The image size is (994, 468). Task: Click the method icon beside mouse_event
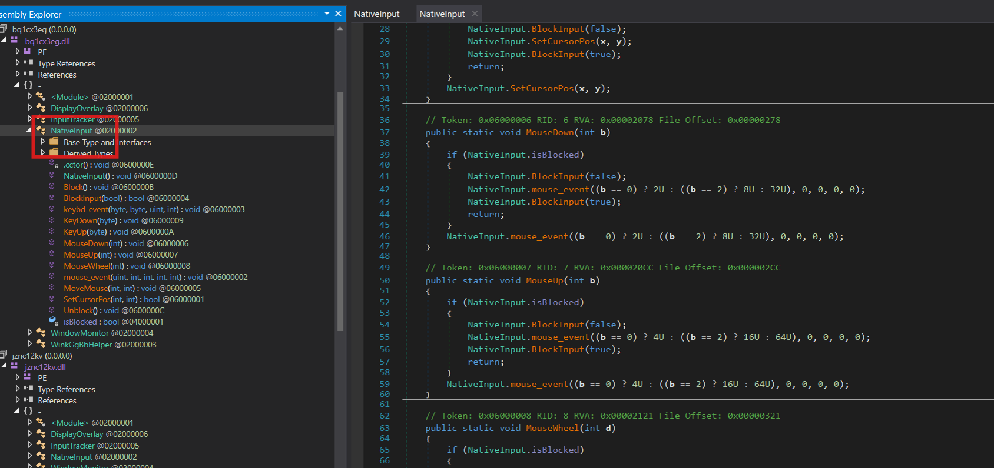coord(52,276)
